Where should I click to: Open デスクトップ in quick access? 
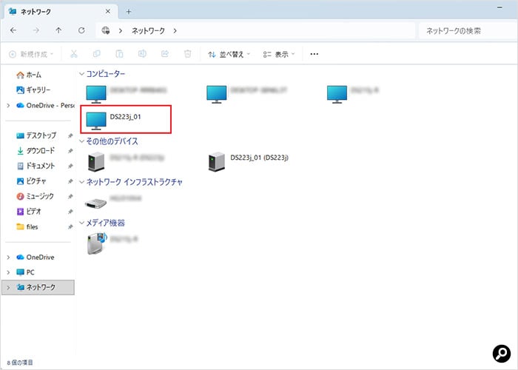(x=36, y=135)
